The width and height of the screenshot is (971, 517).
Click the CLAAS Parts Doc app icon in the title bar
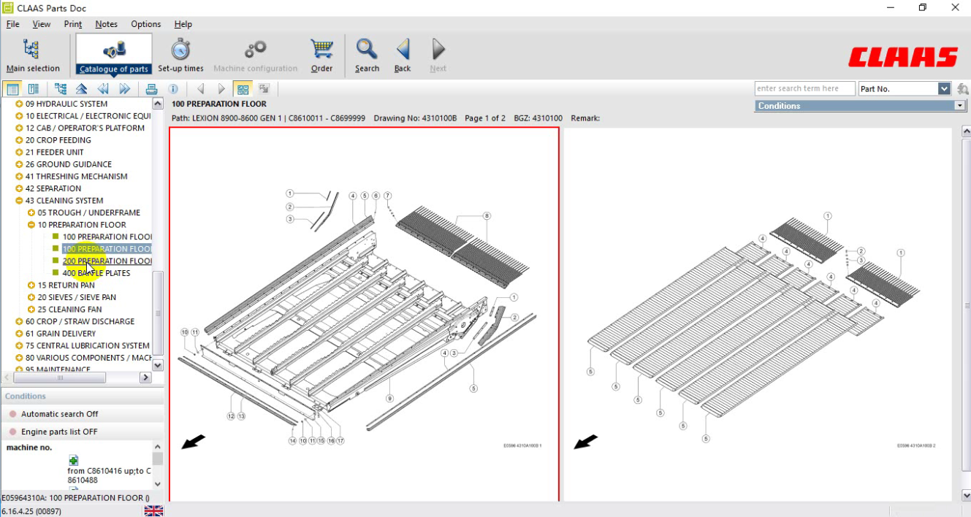[x=8, y=8]
